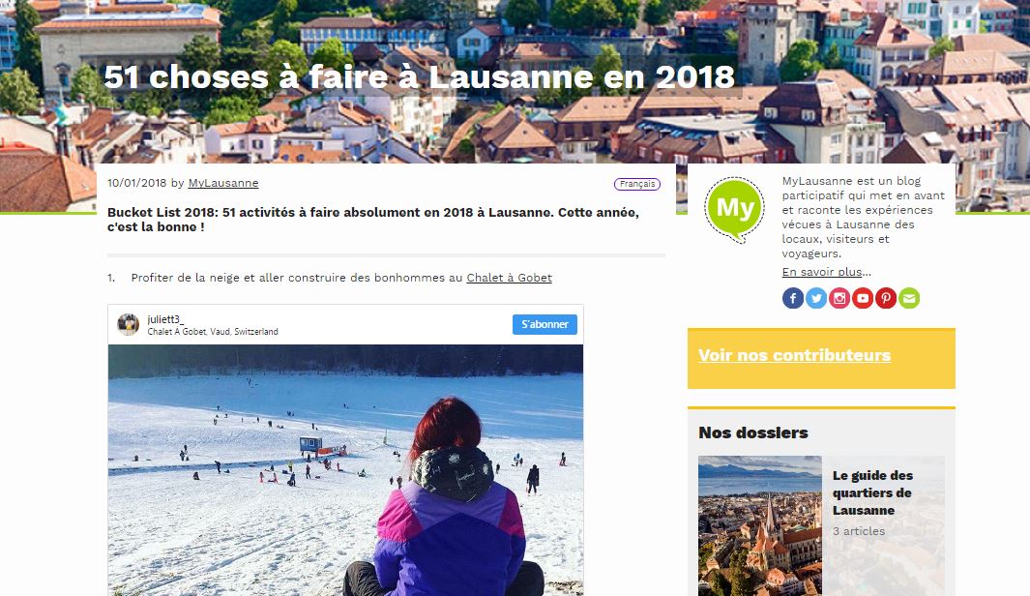Open Chalet A Gobet, Vaud location link
Image resolution: width=1030 pixels, height=596 pixels.
[213, 332]
